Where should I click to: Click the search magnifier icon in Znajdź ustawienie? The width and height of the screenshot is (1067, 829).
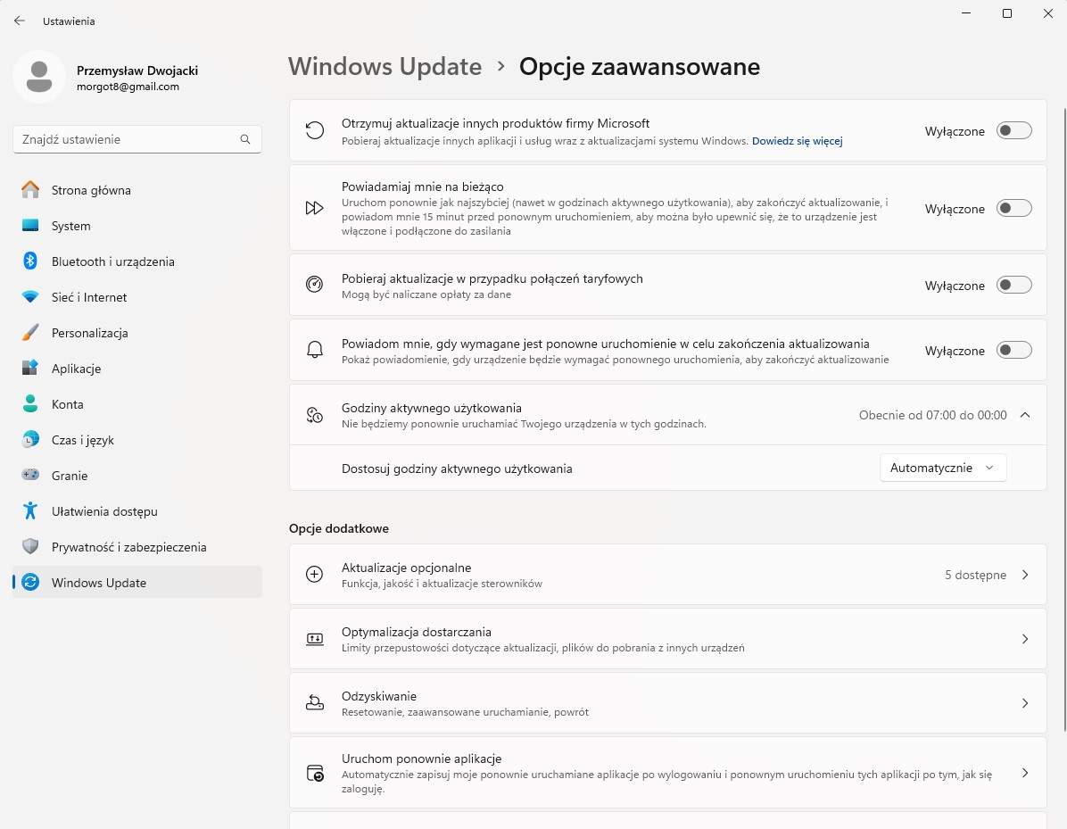coord(245,139)
